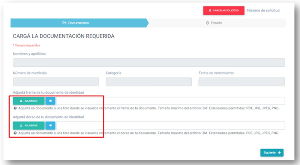
Task: Preview back document with the eye icon
Action: click(50, 126)
